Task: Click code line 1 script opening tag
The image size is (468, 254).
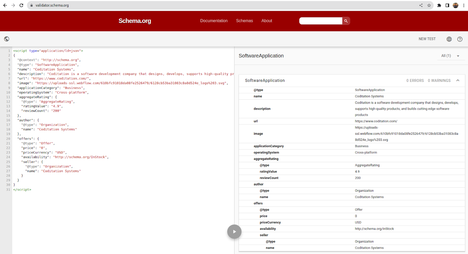Action: 48,51
